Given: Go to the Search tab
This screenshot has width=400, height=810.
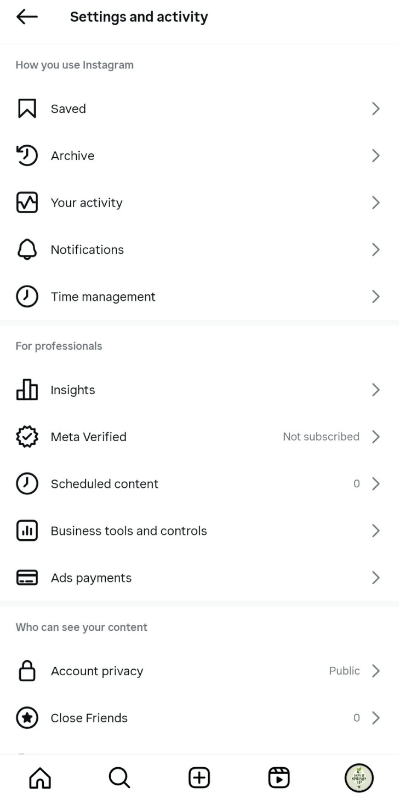Looking at the screenshot, I should coord(119,778).
